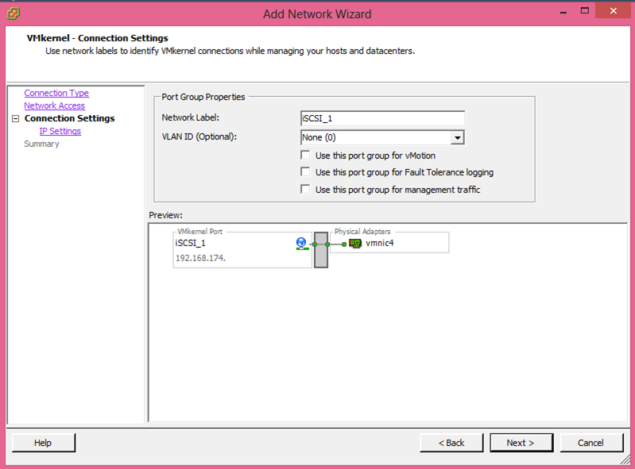Image resolution: width=635 pixels, height=469 pixels.
Task: Go to Connection Type step
Action: [56, 93]
